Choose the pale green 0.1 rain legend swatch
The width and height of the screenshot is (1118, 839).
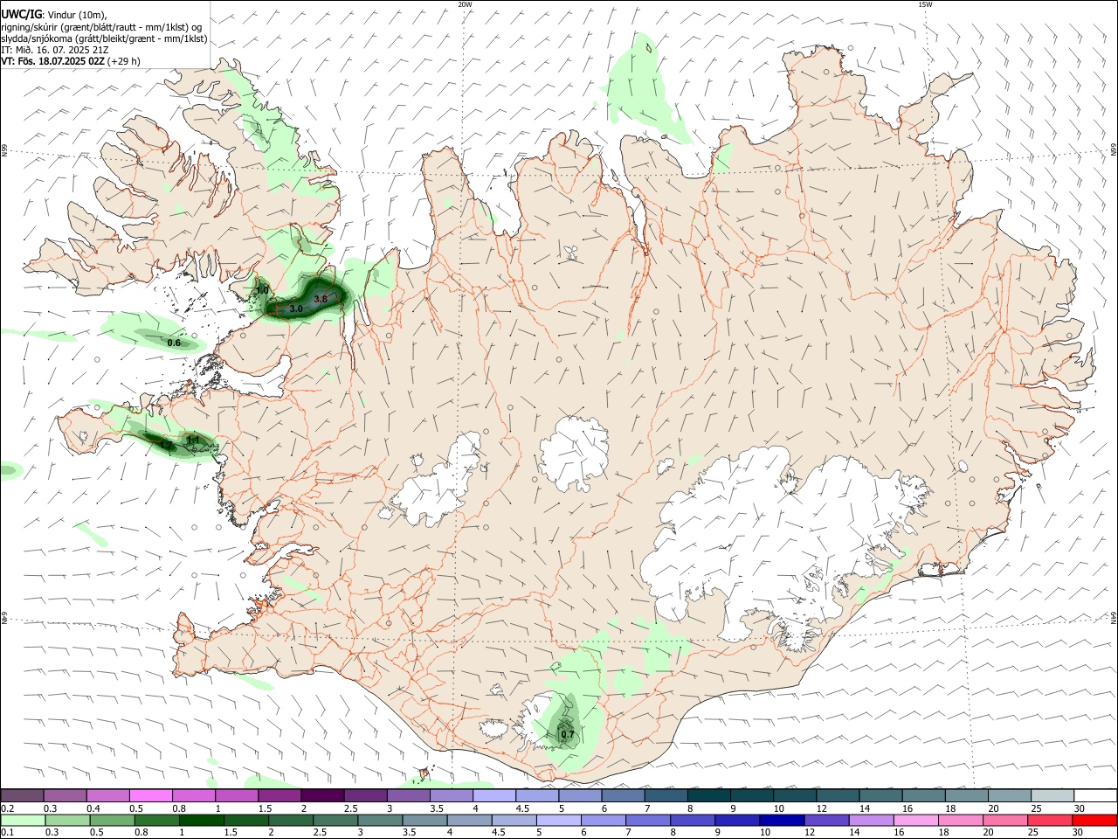[x=23, y=820]
